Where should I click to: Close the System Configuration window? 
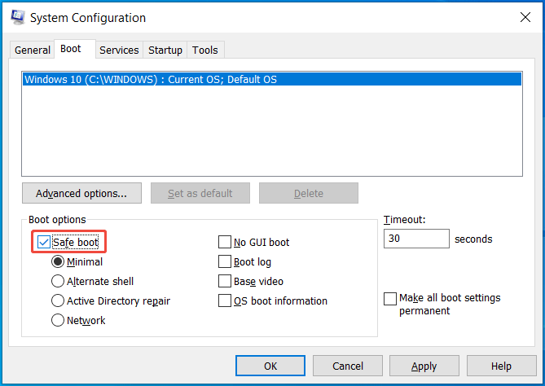pos(522,16)
